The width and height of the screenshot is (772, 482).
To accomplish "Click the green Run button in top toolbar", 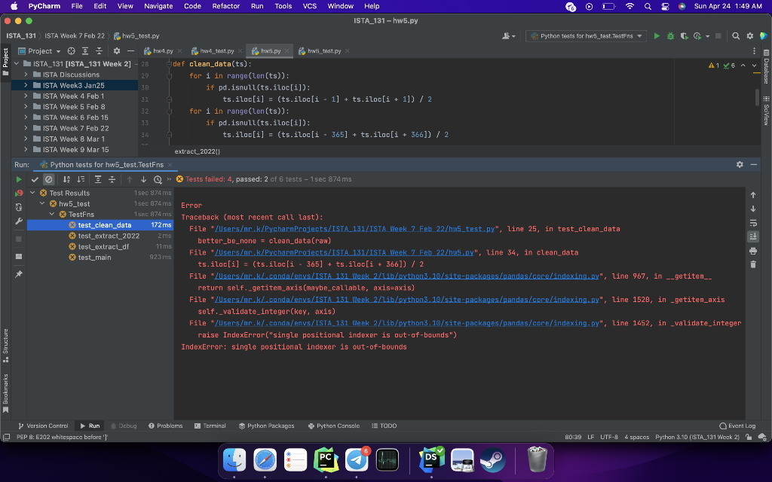I will pos(657,35).
